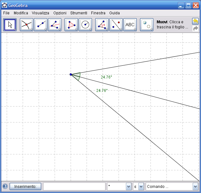Expand the reflection tool submenu arrow
The width and height of the screenshot is (201, 193).
pyautogui.click(x=121, y=30)
